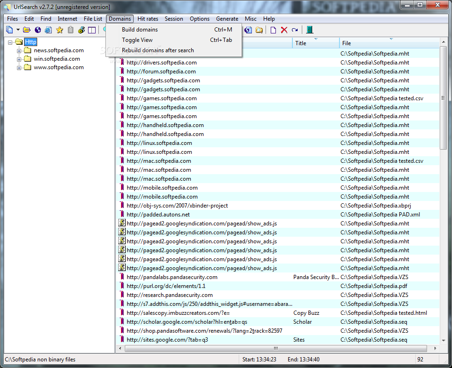Open the Edit menu
Image resolution: width=452 pixels, height=368 pixels.
(29, 19)
